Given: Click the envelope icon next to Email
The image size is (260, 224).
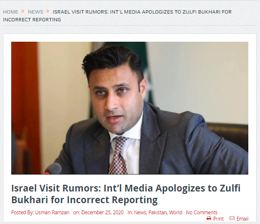Looking at the screenshot, I should click(x=232, y=218).
